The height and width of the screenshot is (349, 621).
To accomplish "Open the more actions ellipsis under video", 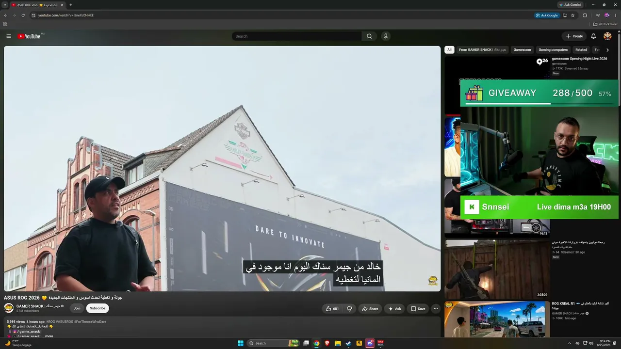I will (436, 309).
